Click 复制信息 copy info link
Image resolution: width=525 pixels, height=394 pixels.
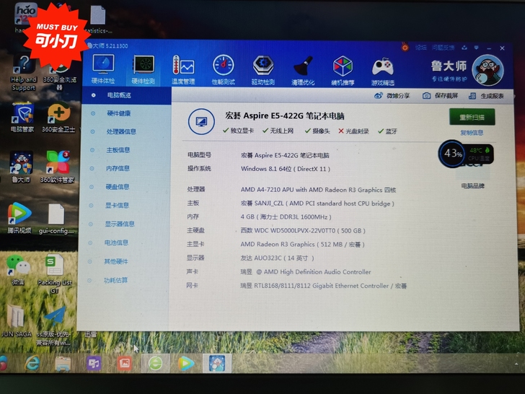point(472,133)
